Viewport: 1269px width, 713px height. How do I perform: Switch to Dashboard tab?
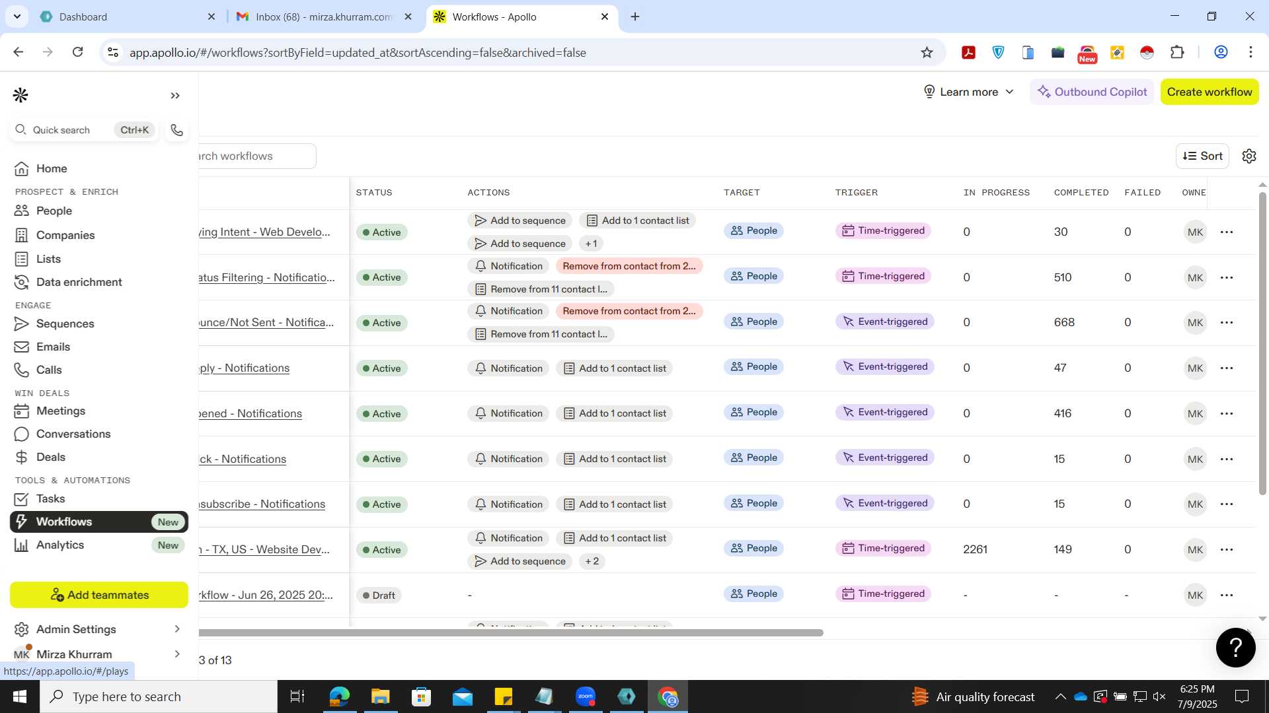pyautogui.click(x=128, y=17)
